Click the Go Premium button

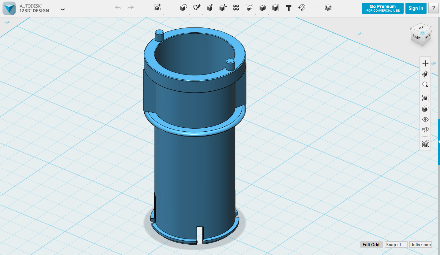383,8
